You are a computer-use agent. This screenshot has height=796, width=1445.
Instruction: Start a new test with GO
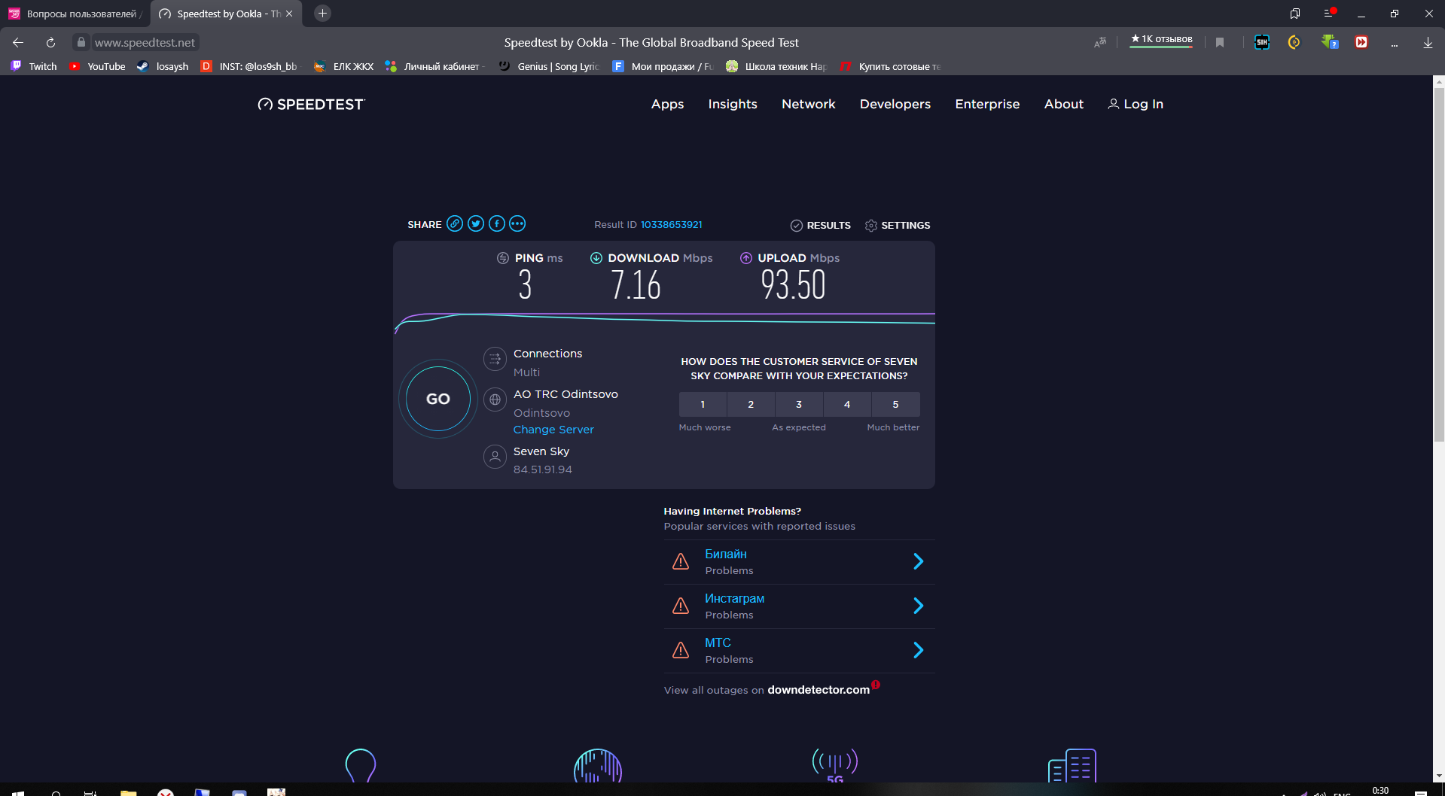click(438, 399)
